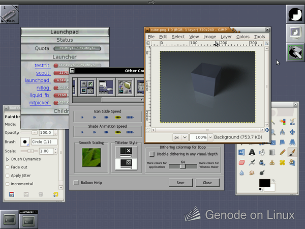This screenshot has height=229, width=305.
Task: Select the Bucket Fill tool
Action: click(262, 152)
